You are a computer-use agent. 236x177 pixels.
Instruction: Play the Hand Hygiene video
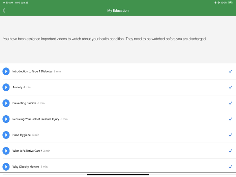point(6,135)
